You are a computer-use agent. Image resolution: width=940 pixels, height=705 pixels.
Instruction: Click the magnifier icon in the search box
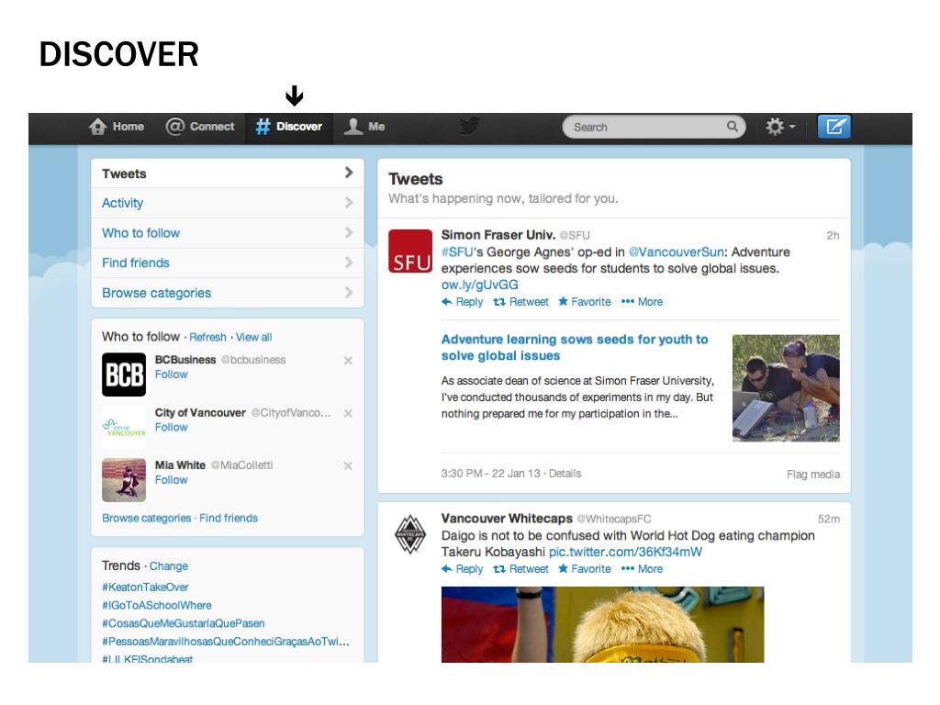[x=732, y=127]
